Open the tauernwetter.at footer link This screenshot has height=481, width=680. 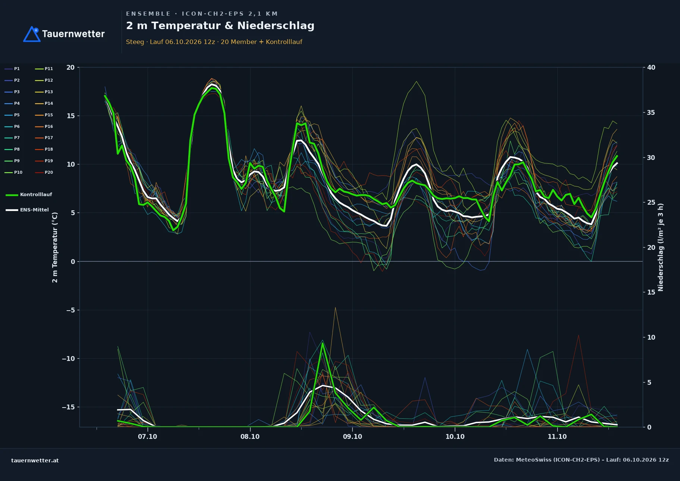(35, 460)
